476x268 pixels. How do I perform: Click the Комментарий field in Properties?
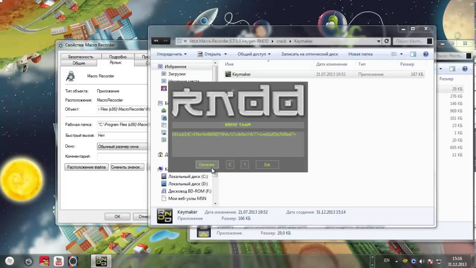122,157
